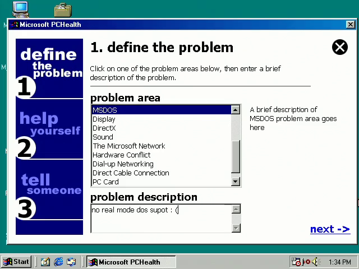Click the clock showing 1:34 PM
Viewport: 359px width, 269px height.
pos(340,262)
